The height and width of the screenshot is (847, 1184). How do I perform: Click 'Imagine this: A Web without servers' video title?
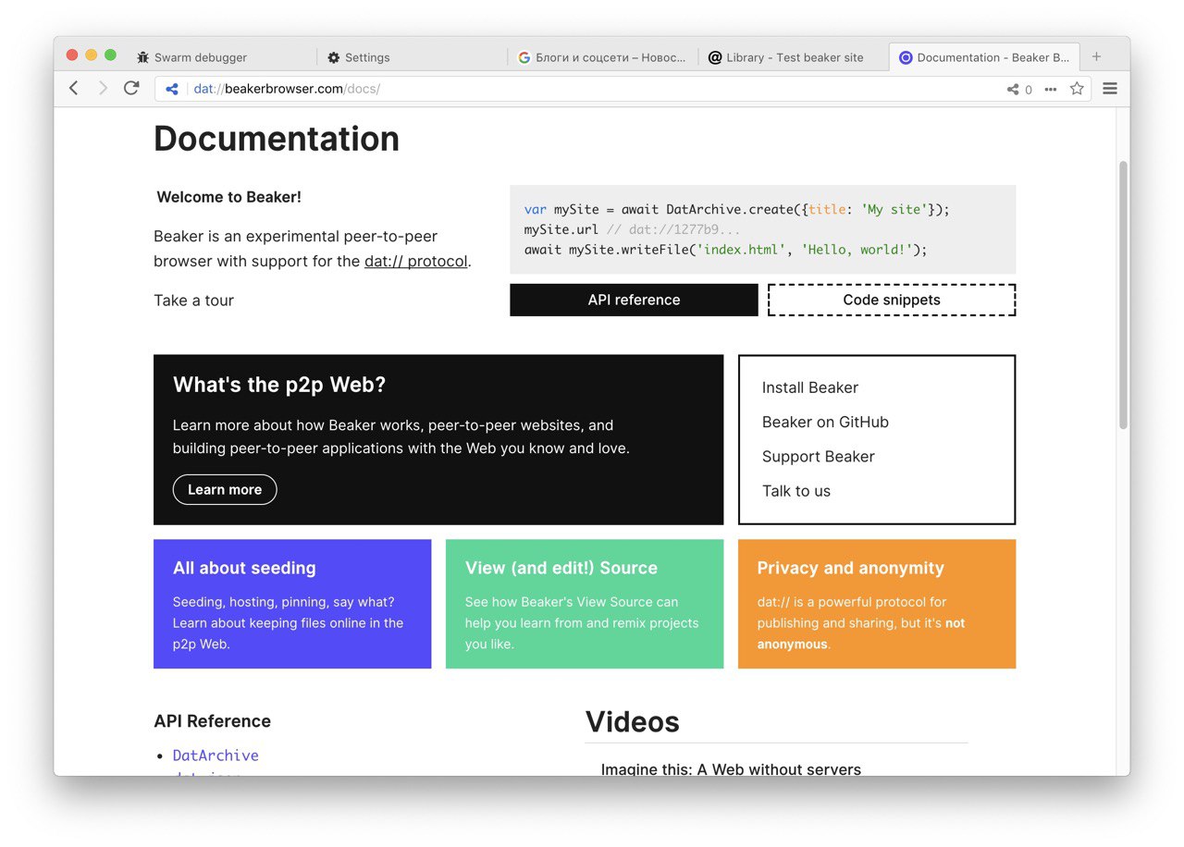[x=731, y=768]
